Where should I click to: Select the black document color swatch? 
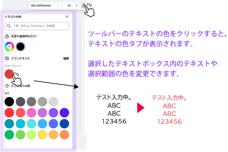point(21,46)
